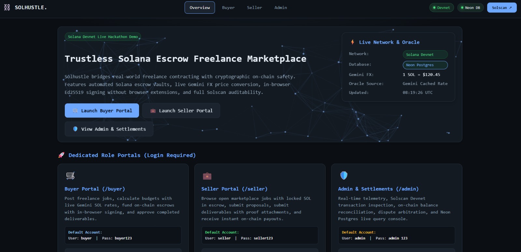
Task: Click the Solana Devnet network pill
Action: 425,54
